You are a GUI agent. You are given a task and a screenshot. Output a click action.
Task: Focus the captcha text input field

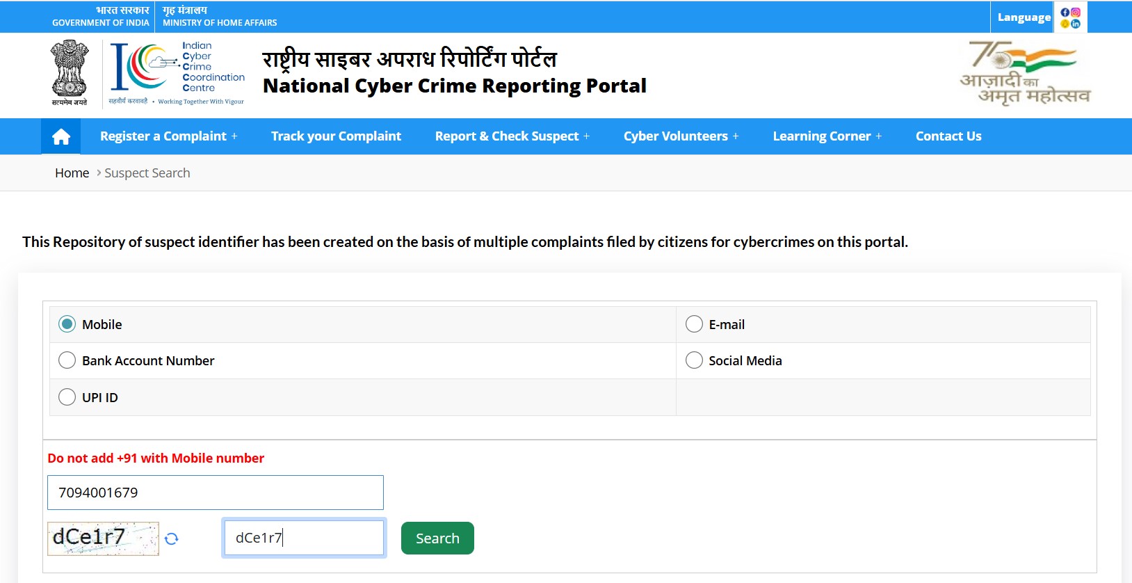(304, 538)
